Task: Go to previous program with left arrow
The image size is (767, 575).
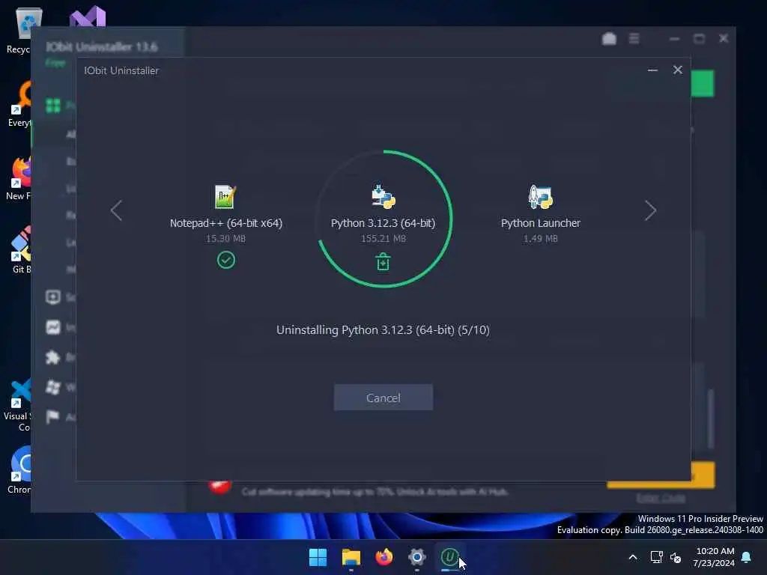Action: (x=116, y=210)
